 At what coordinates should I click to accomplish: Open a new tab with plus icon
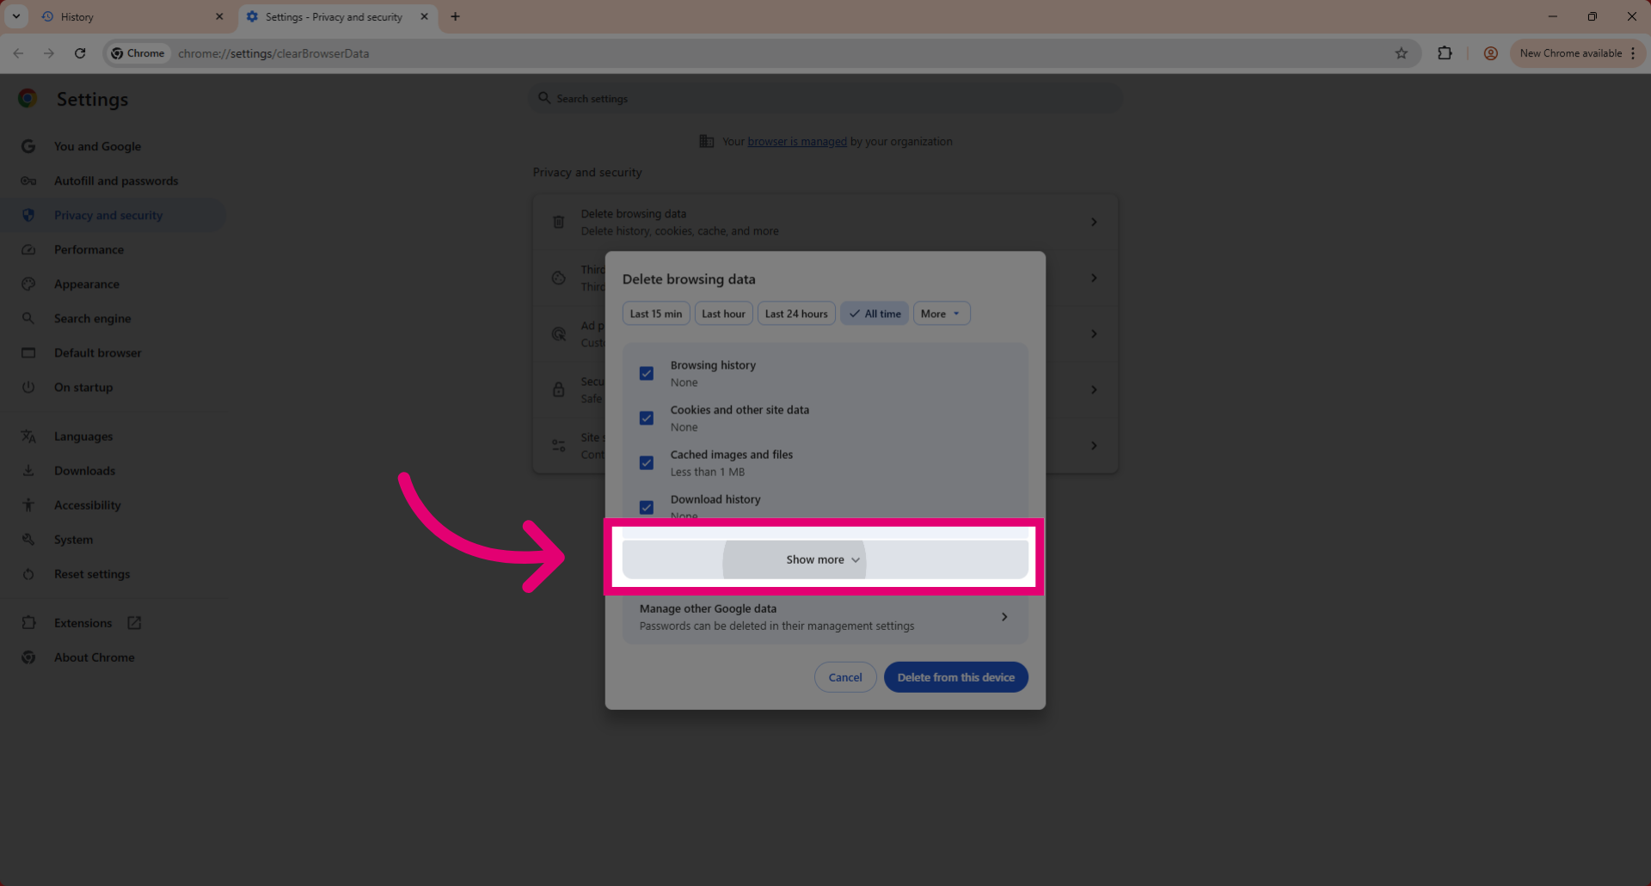coord(455,16)
